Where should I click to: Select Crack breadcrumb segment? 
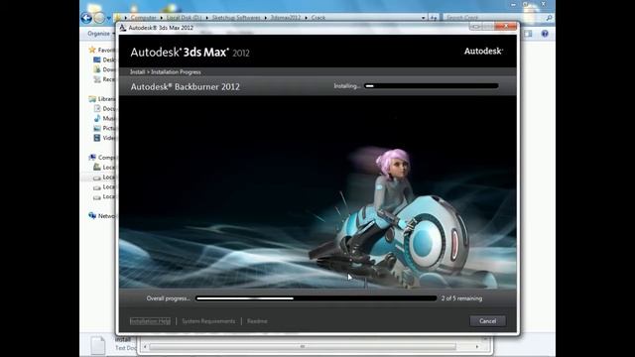tap(317, 18)
